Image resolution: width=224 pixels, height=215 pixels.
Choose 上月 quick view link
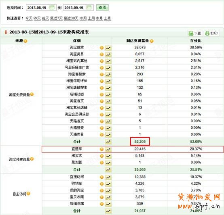(108, 19)
